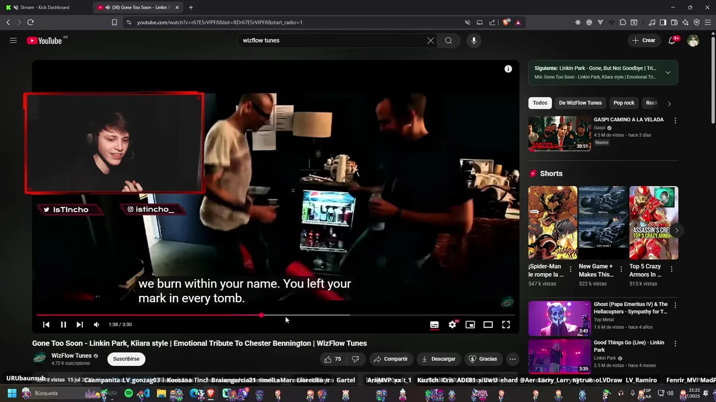
Task: Clear the search box text with the X
Action: click(x=431, y=40)
